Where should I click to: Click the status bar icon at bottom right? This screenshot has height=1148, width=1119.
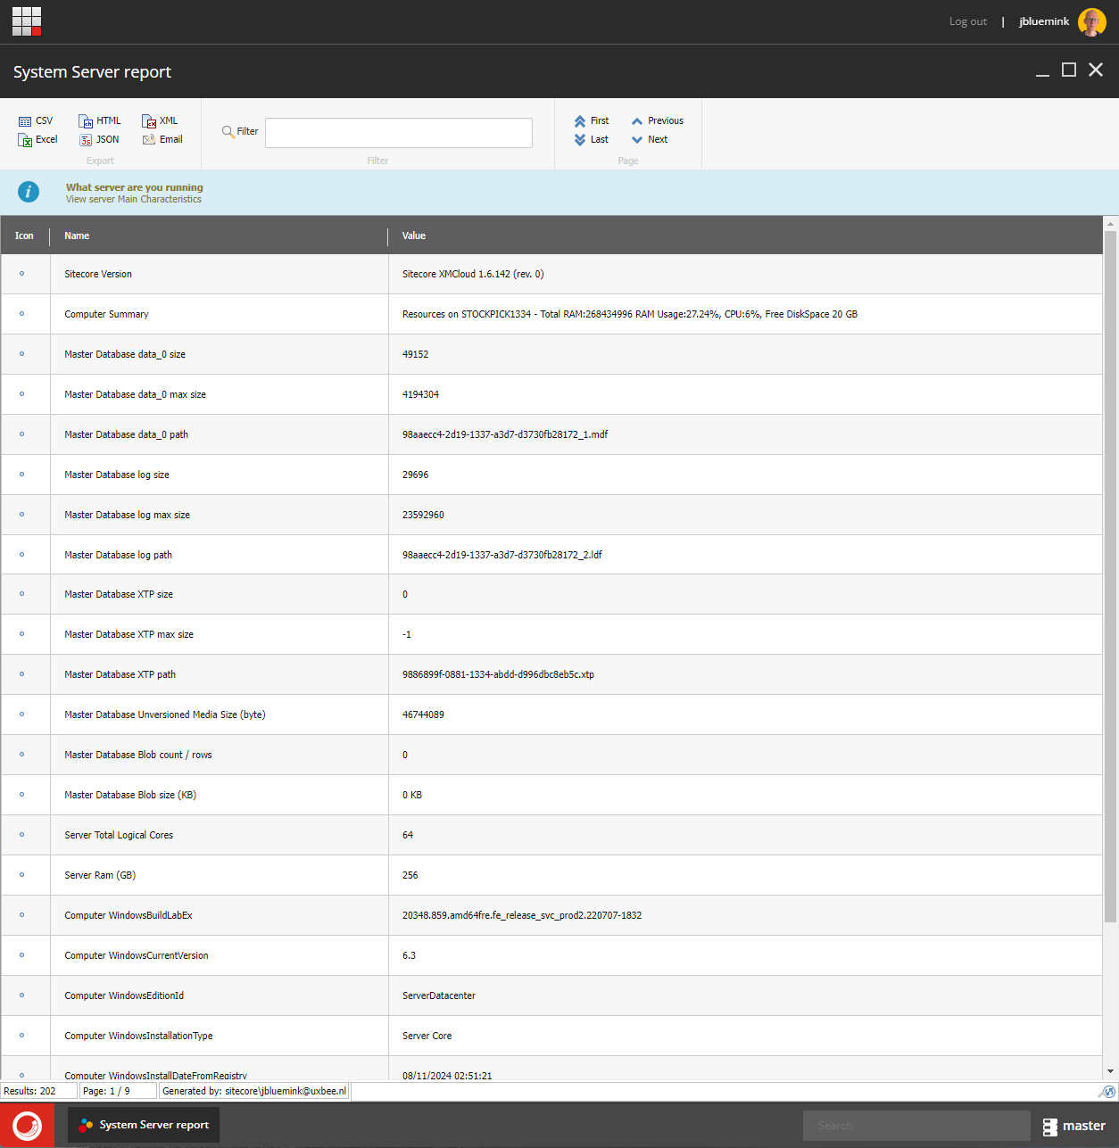(x=1107, y=1092)
